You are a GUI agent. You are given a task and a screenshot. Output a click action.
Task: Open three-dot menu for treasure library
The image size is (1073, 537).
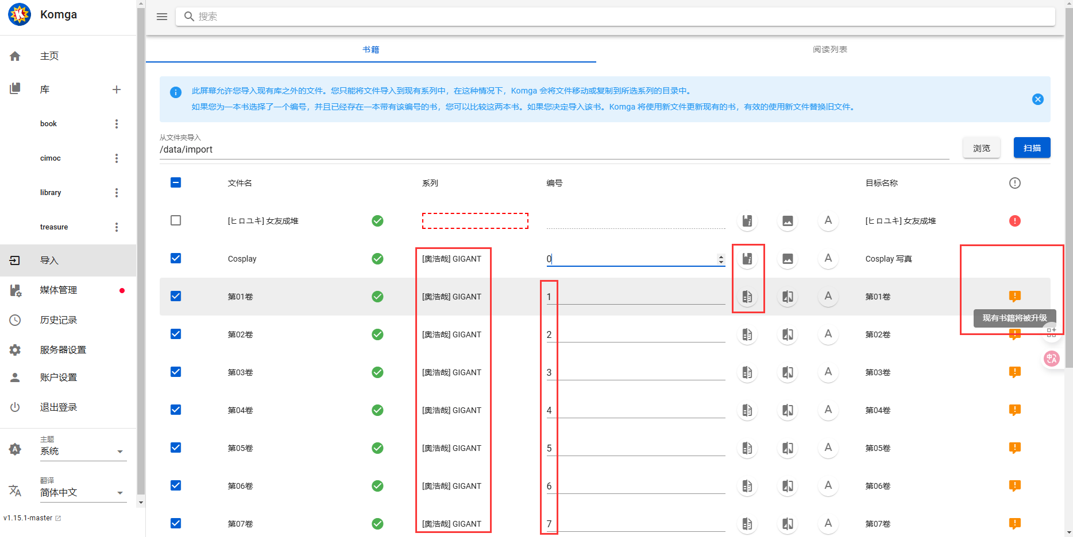[117, 227]
